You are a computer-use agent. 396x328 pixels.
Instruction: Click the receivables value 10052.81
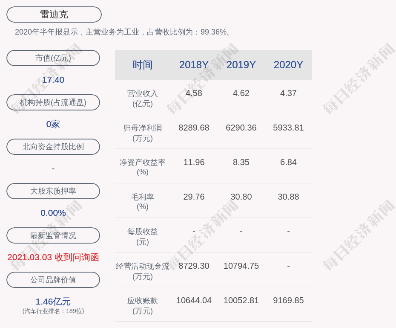[241, 300]
